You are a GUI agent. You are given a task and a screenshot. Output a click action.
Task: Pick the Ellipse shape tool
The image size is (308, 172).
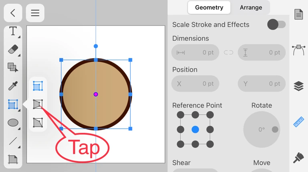pyautogui.click(x=13, y=122)
